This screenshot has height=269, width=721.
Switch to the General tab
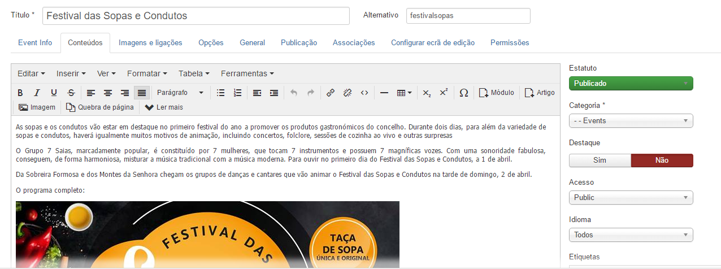[x=252, y=43]
